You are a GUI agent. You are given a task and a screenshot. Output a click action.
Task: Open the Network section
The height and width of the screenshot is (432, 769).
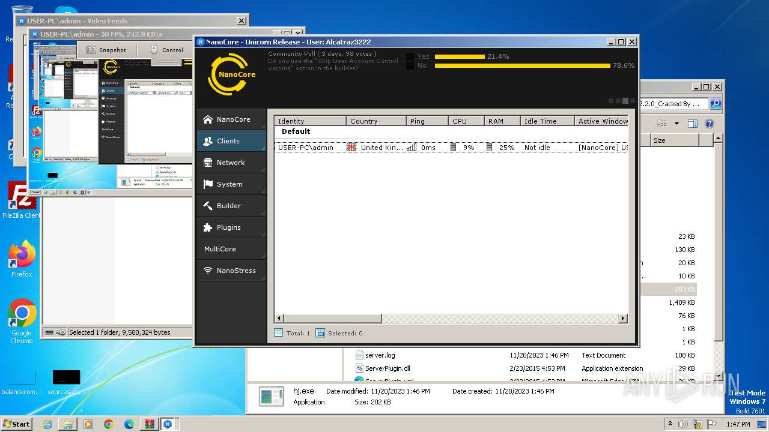(231, 163)
